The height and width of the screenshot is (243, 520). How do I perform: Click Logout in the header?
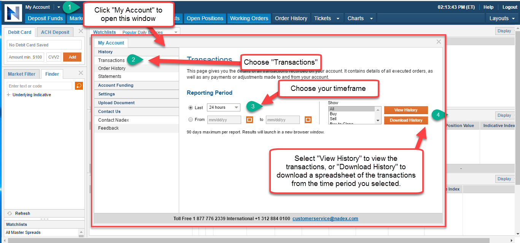(x=510, y=7)
